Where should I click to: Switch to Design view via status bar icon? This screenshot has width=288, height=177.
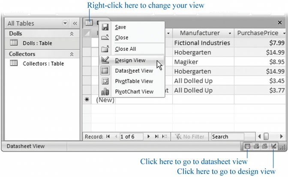tap(273, 146)
